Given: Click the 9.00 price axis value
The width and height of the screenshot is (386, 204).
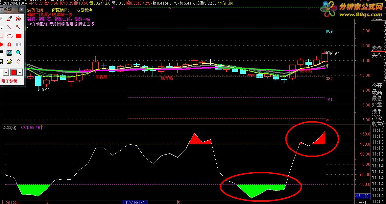Looking at the screenshot, I should 366,90.
